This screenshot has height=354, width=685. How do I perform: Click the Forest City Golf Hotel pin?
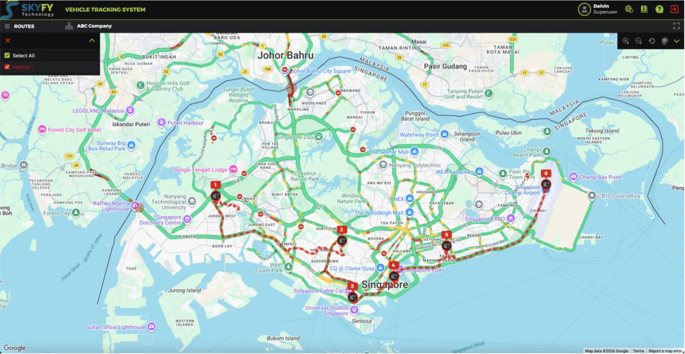click(x=42, y=130)
